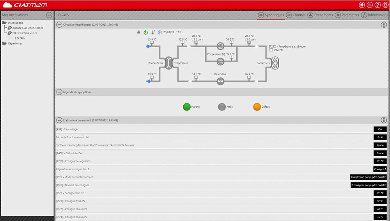Click the grey Arrêt legend circle
This screenshot has height=221, width=390.
tap(222, 107)
